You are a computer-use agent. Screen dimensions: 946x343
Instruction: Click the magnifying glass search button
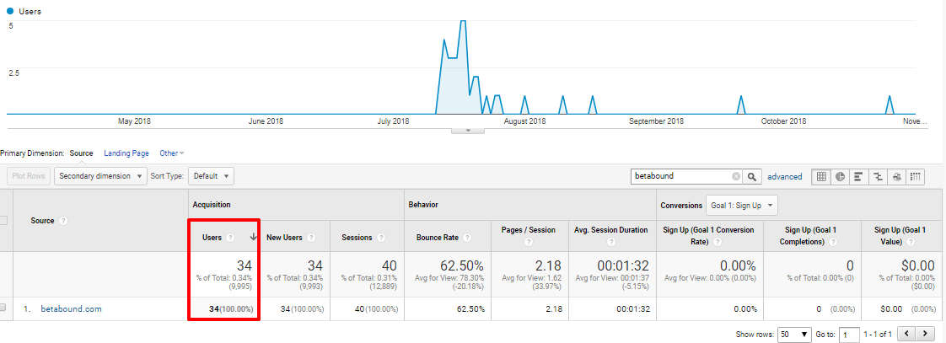(x=753, y=177)
